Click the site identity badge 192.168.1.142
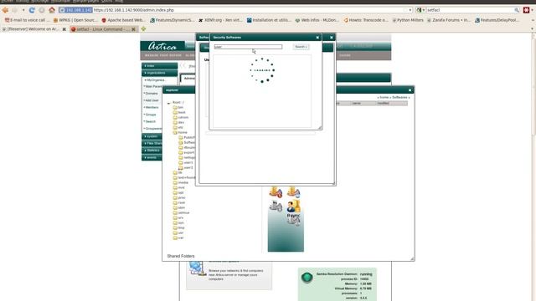Viewport: 536px width, 301px height. [x=76, y=10]
